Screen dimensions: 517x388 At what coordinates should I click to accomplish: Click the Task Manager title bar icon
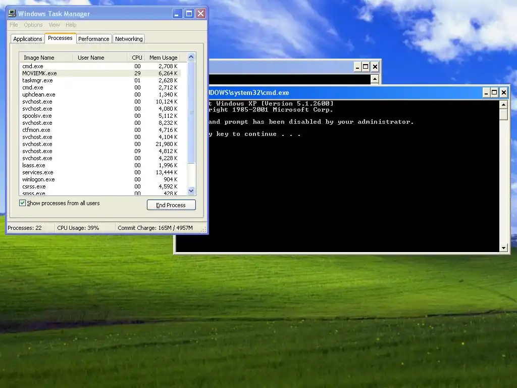[12, 13]
